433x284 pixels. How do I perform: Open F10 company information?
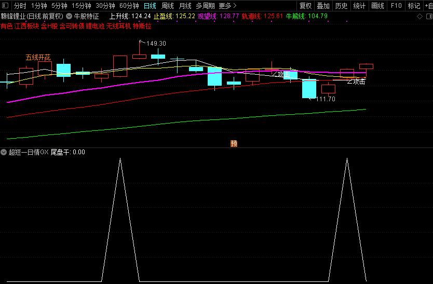[396, 6]
